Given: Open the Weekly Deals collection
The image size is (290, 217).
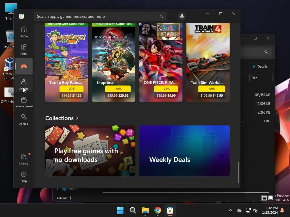Looking at the screenshot, I should click(184, 151).
